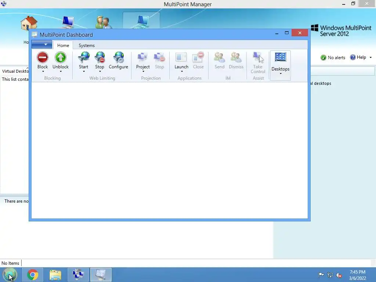Click the Stop icon in Projection group
The height and width of the screenshot is (282, 376).
pos(159,58)
